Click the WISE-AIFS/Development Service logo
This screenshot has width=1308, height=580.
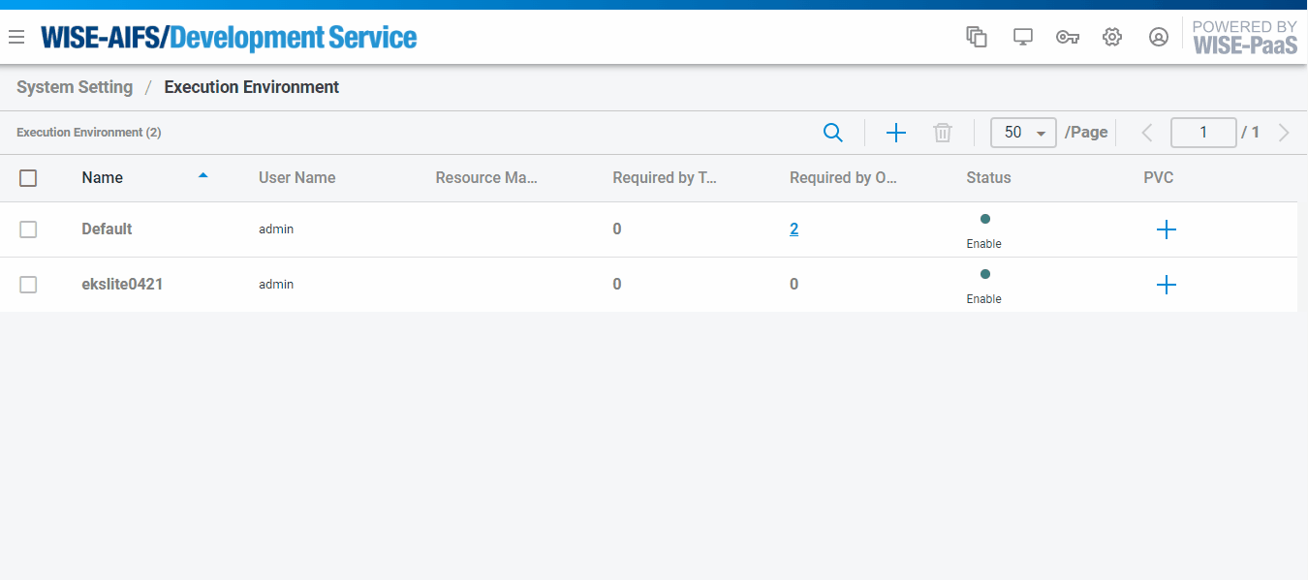[x=229, y=38]
